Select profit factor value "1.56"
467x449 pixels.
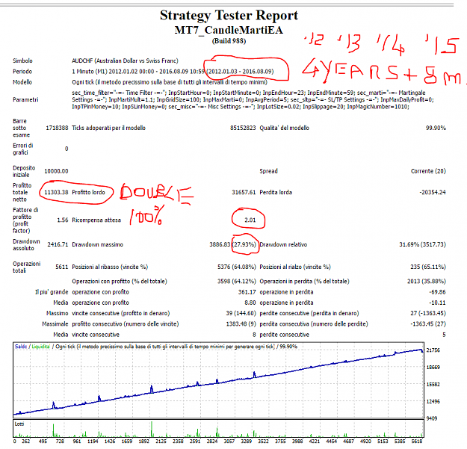coord(63,220)
